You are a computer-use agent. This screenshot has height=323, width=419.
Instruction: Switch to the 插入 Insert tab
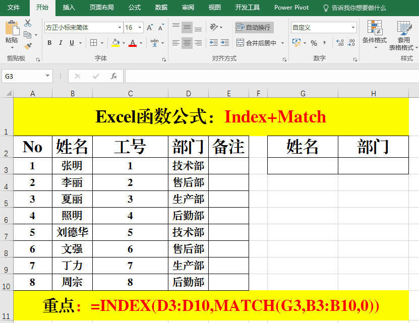(69, 8)
